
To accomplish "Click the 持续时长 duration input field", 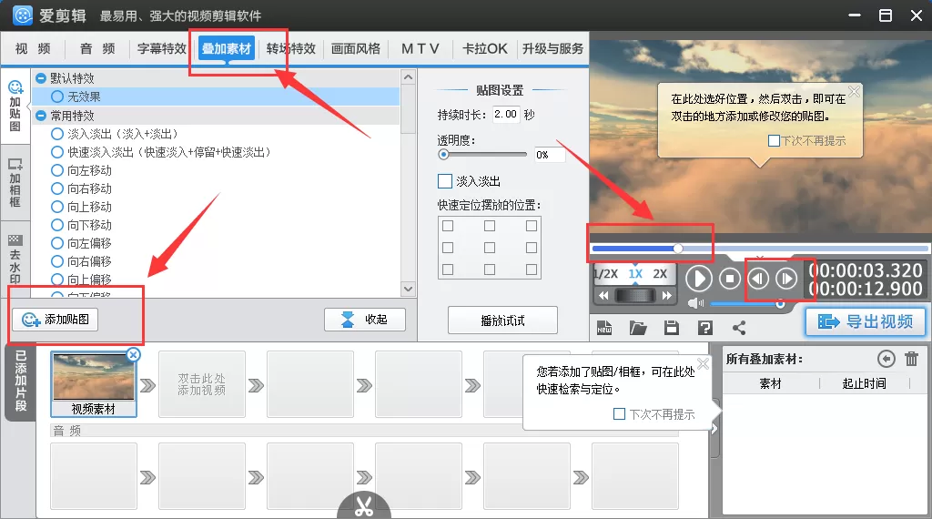I will tap(506, 114).
